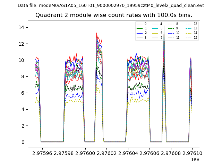Click the purple legend line for module 4
222x166 pixels.
pyautogui.click(x=155, y=24)
